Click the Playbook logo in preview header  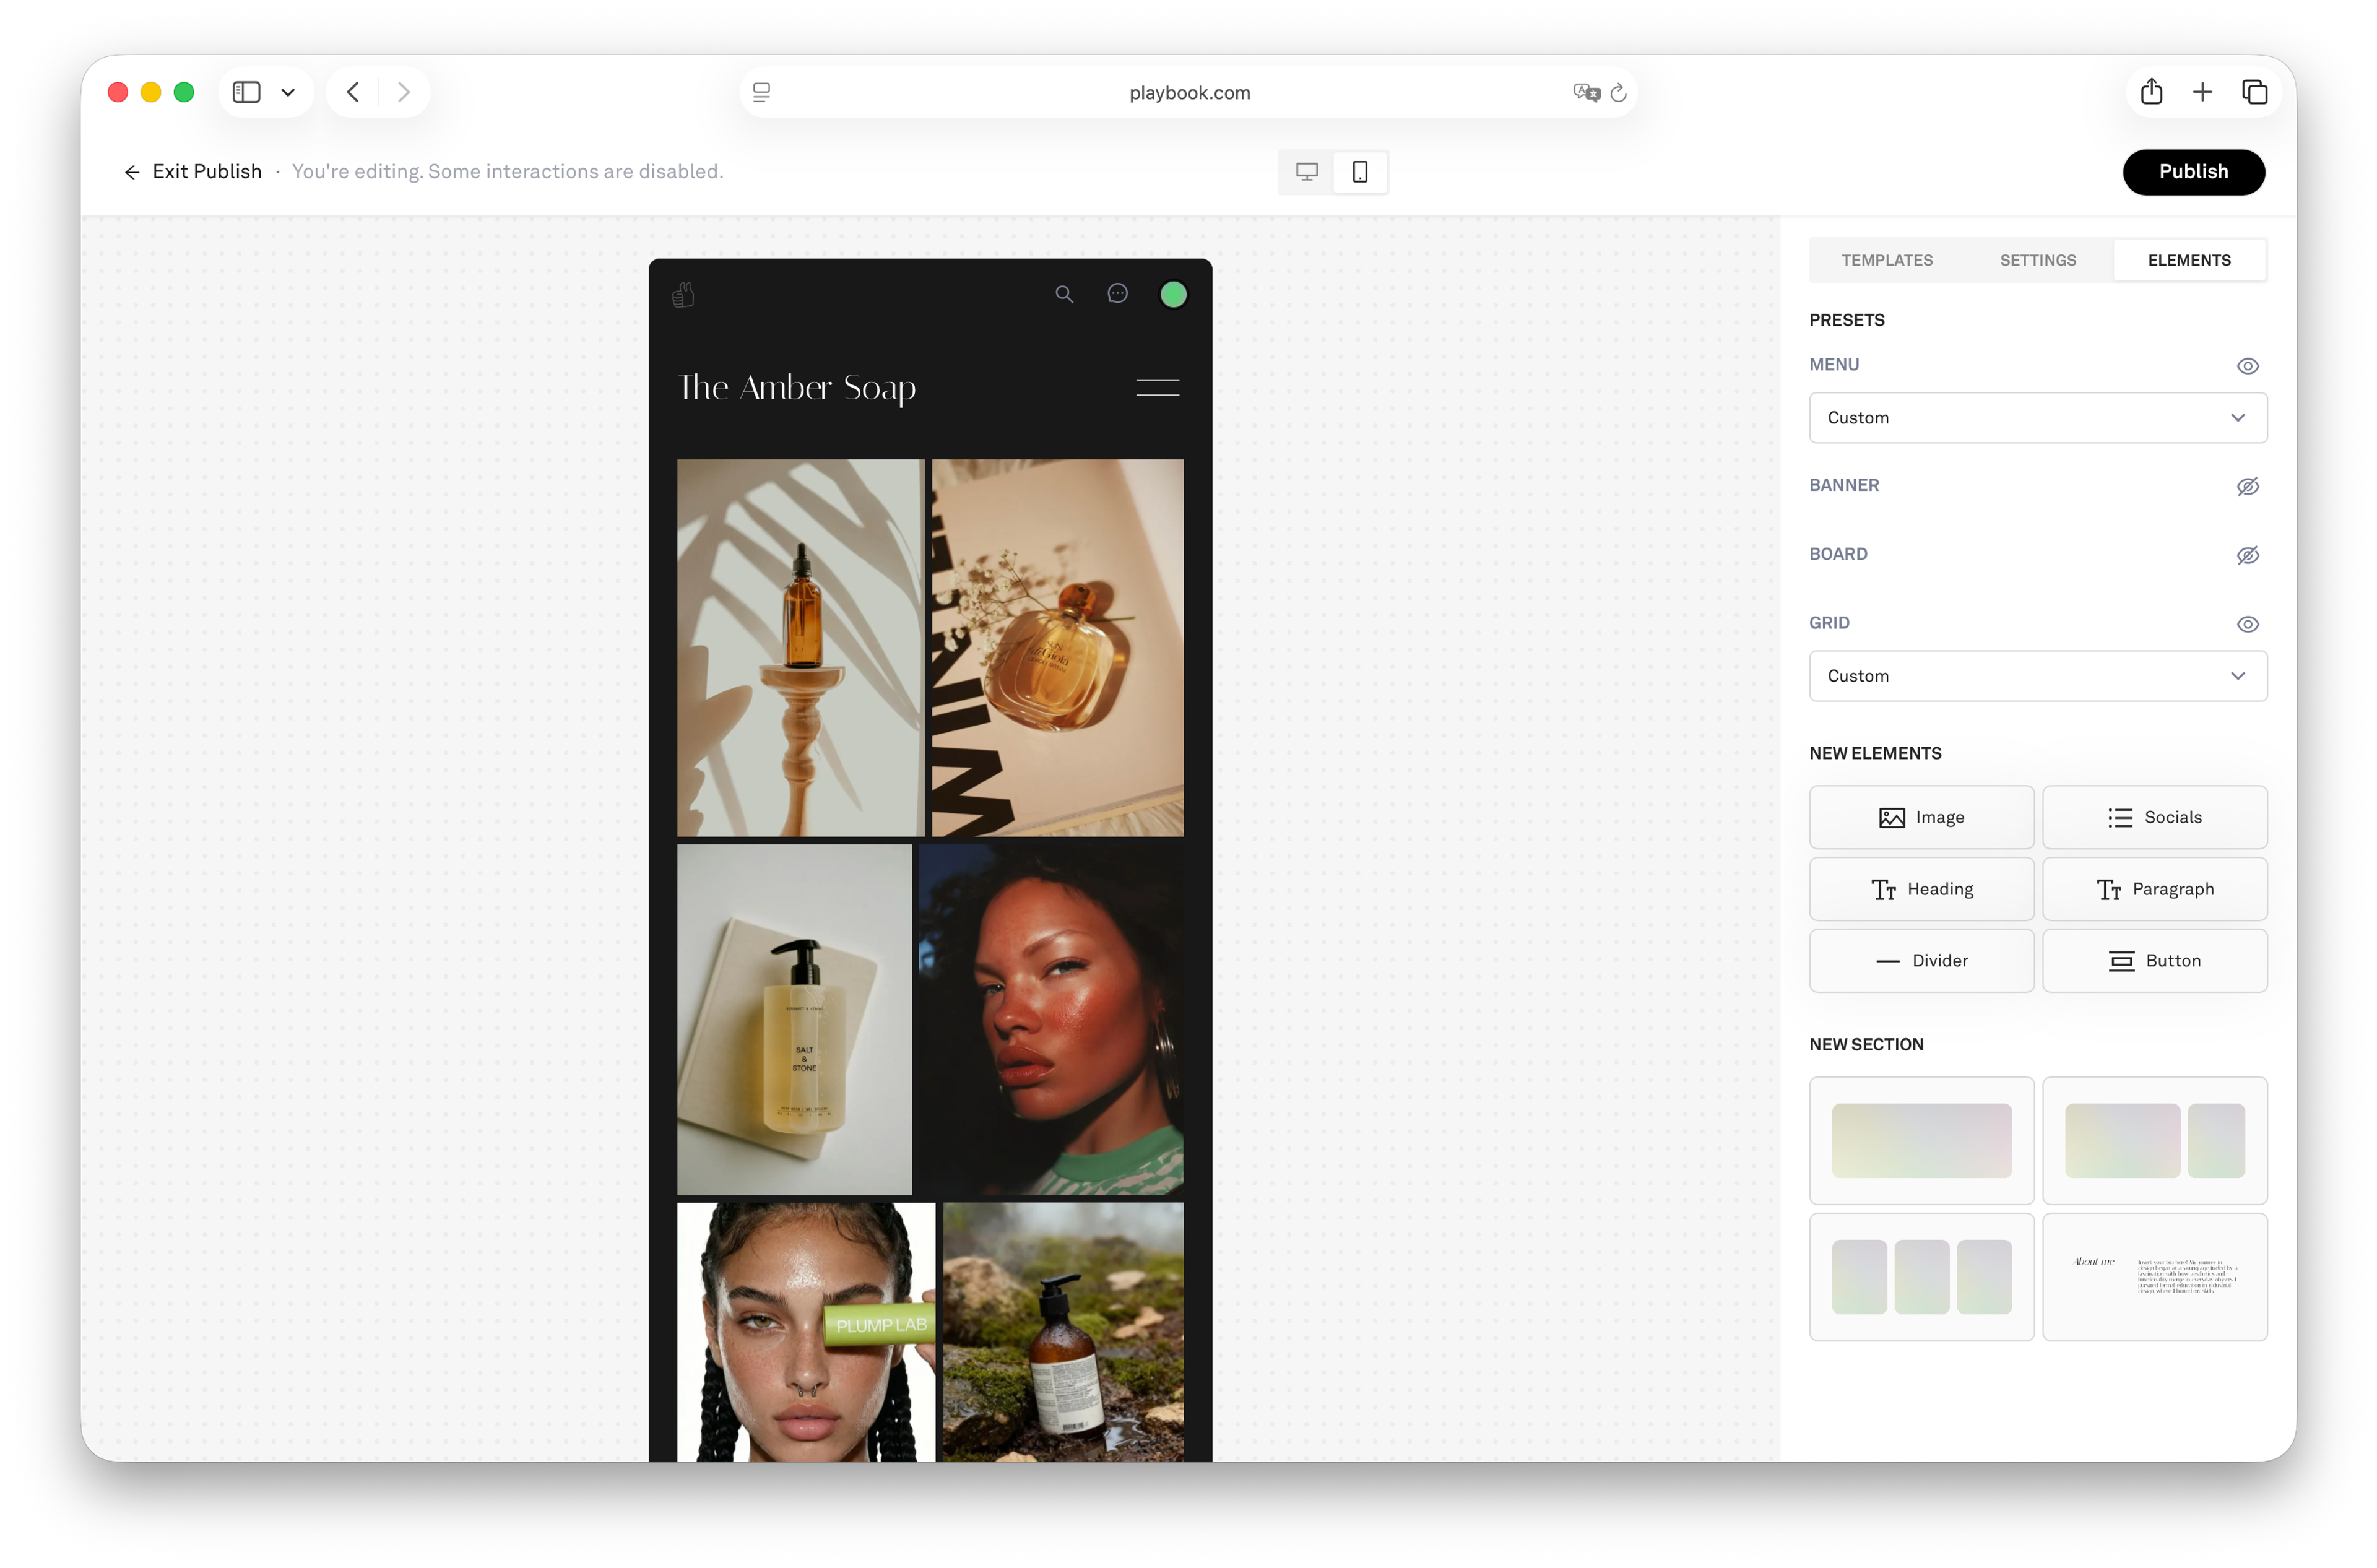tap(683, 295)
